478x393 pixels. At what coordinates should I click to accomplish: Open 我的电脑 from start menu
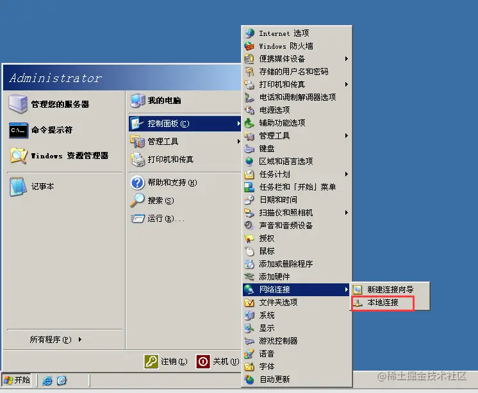(x=185, y=101)
